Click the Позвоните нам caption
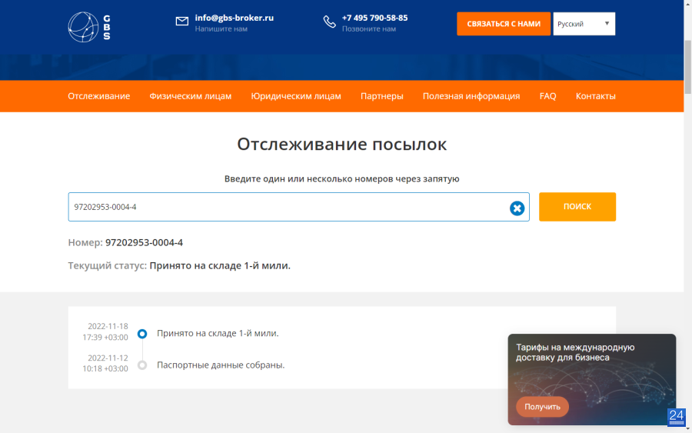 pos(369,29)
